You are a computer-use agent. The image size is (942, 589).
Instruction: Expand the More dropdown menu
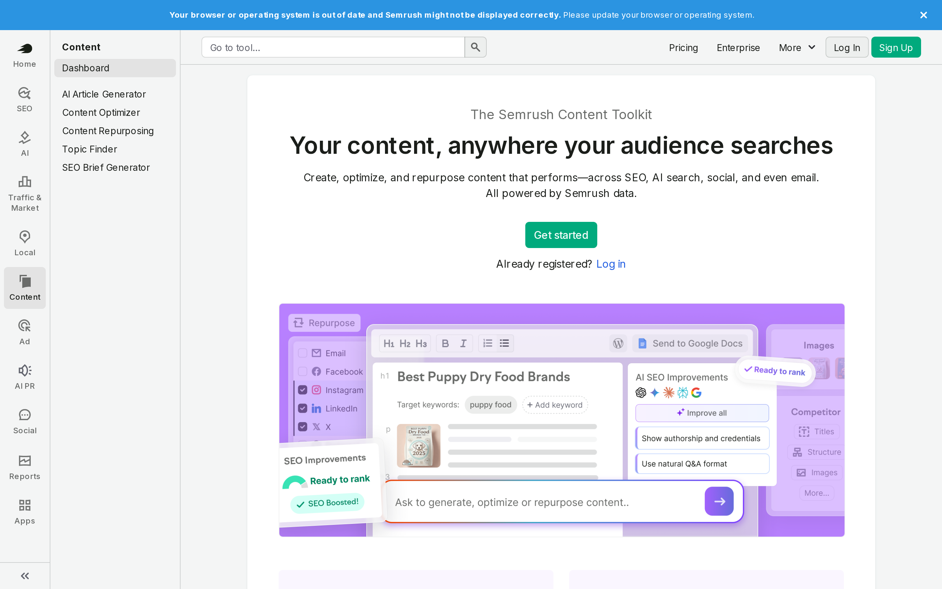pyautogui.click(x=797, y=47)
